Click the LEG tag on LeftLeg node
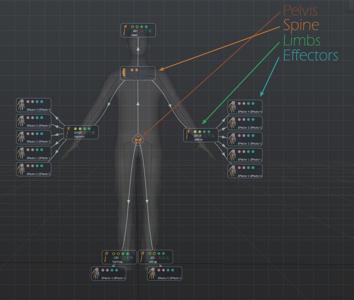354x300 pixels. (152, 258)
